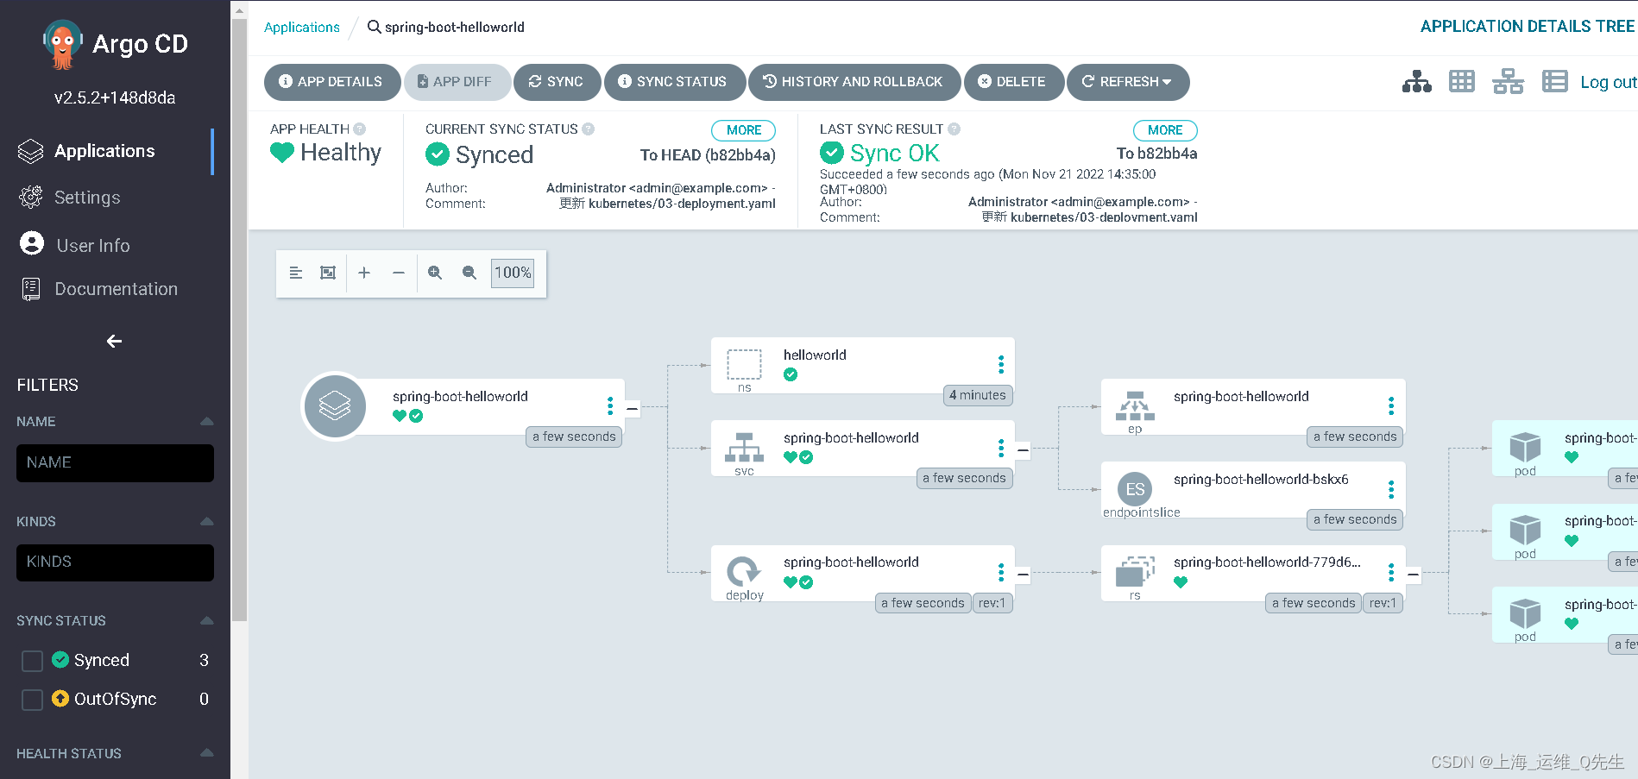Viewport: 1638px width, 779px height.
Task: Click the DELETE application button
Action: (1012, 82)
